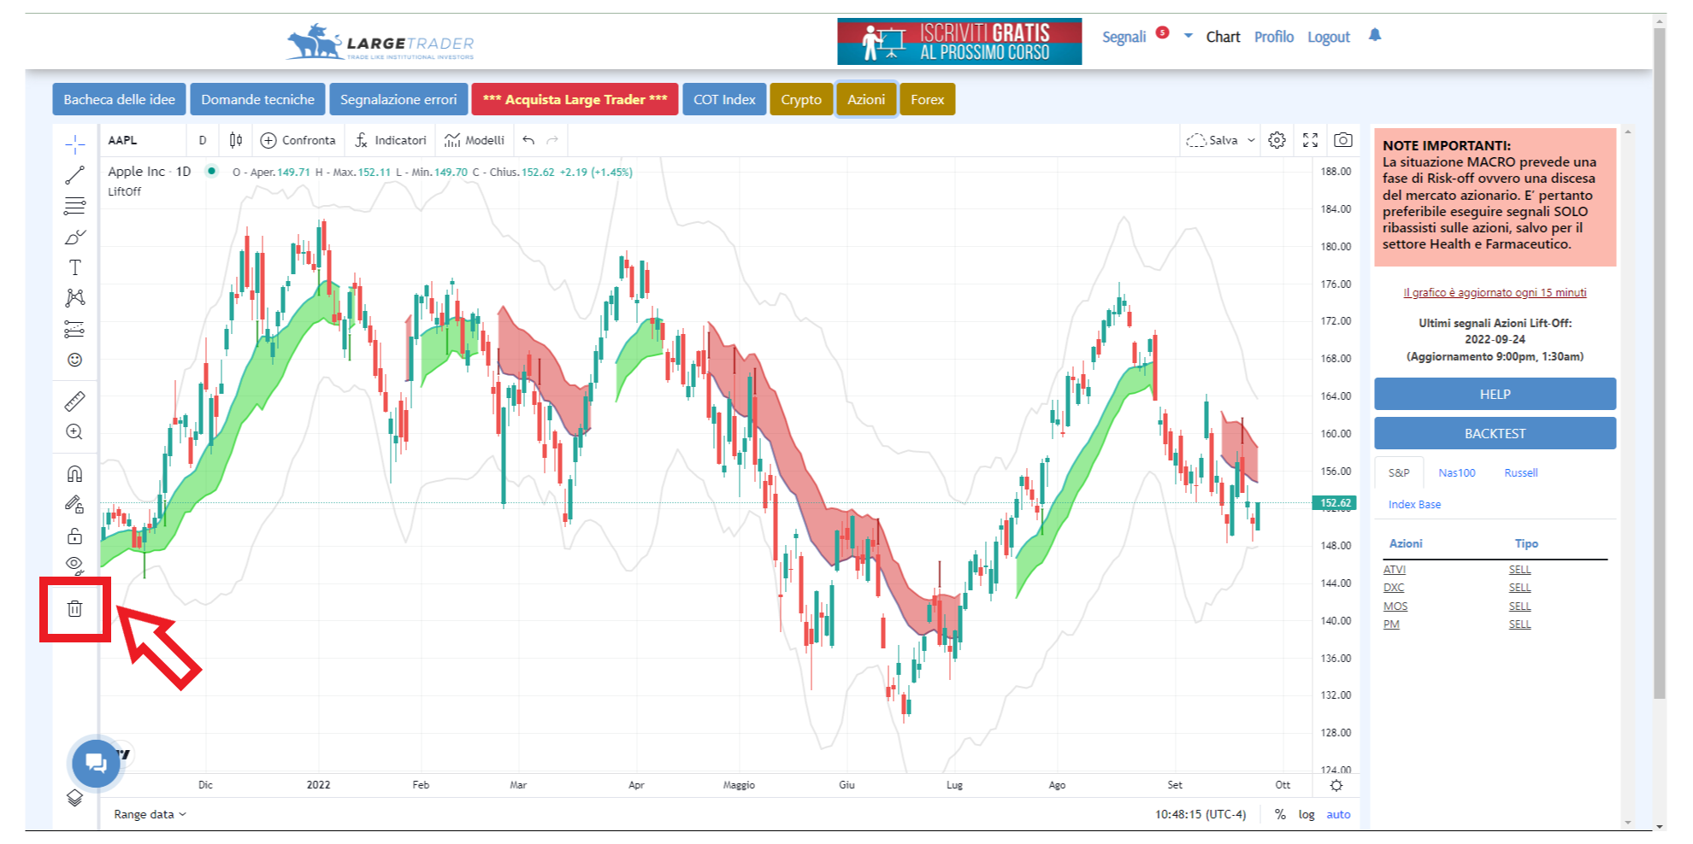This screenshot has width=1693, height=844.
Task: Switch to the Forex section
Action: pyautogui.click(x=927, y=99)
